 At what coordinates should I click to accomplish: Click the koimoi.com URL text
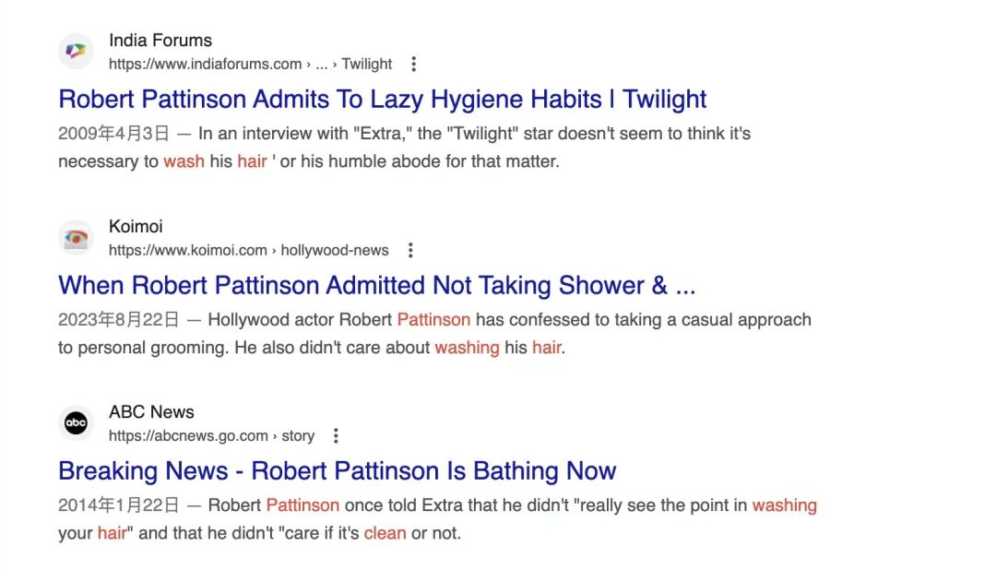tap(187, 251)
